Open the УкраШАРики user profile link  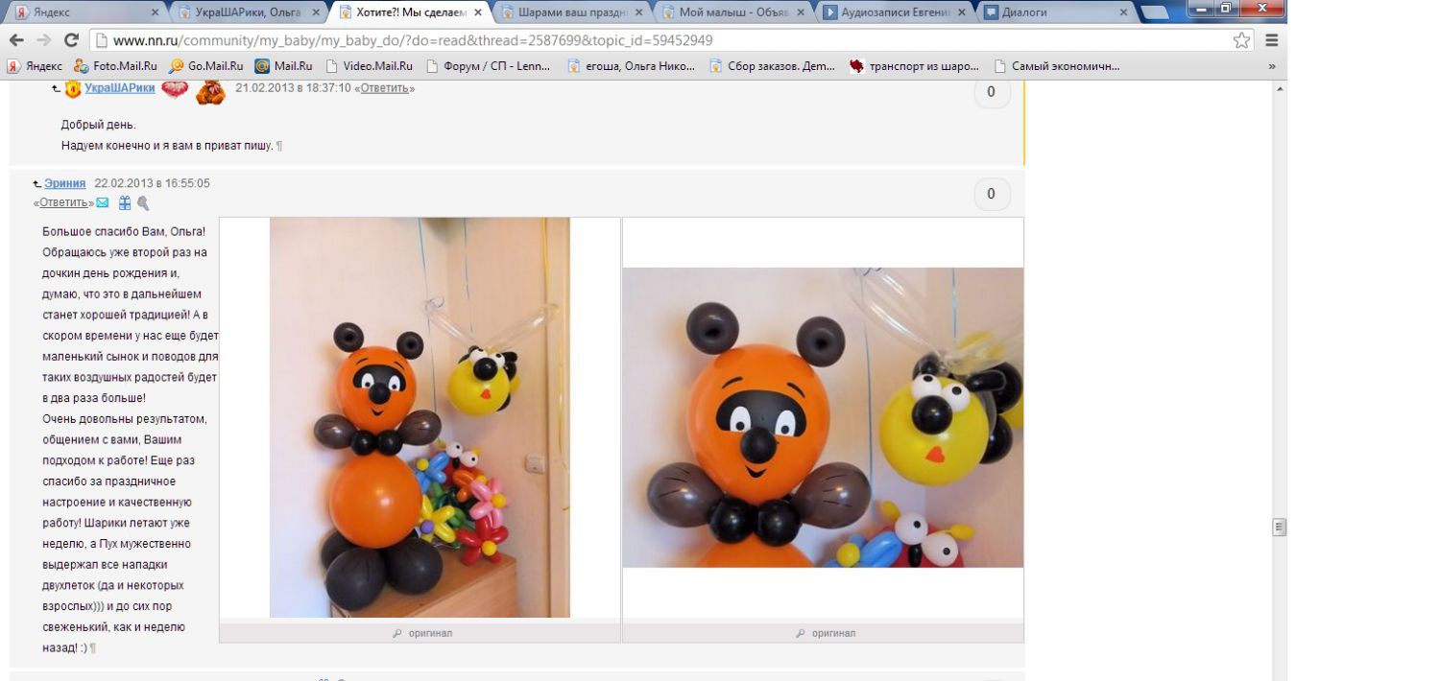coord(119,88)
